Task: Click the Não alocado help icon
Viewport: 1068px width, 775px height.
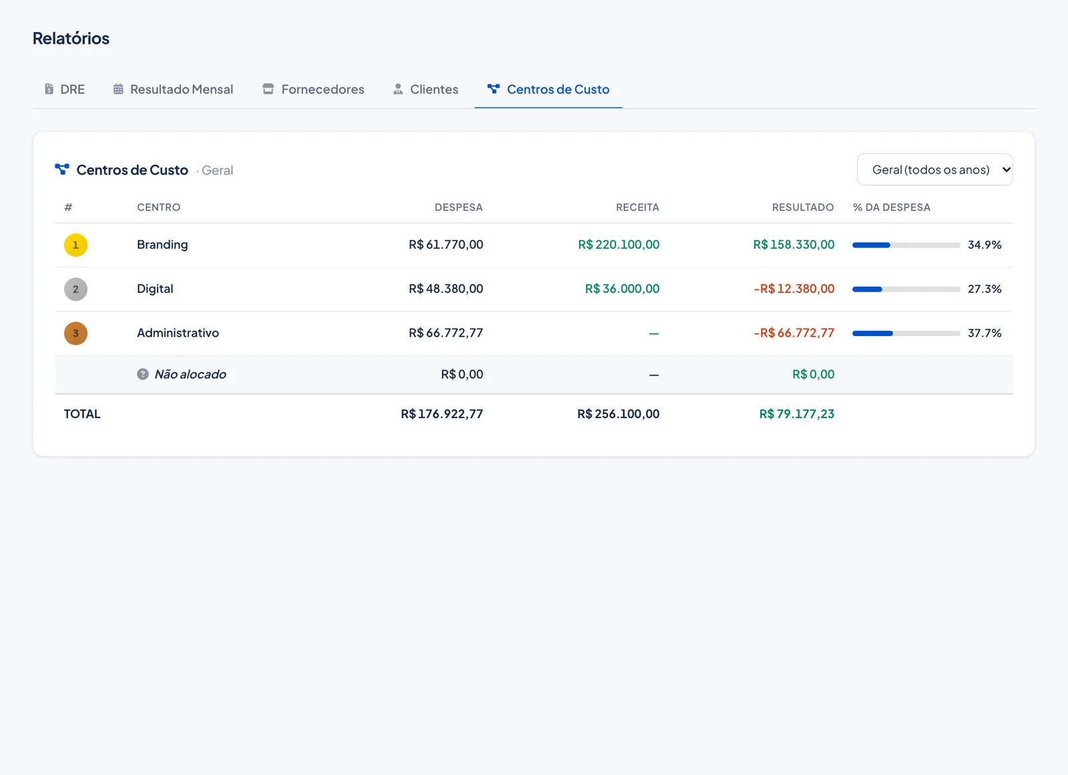Action: point(143,374)
